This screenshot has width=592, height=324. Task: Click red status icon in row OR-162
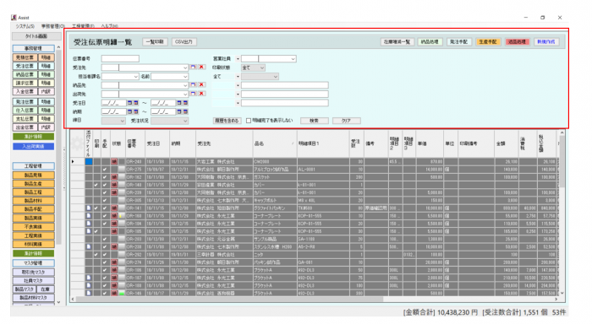pyautogui.click(x=114, y=177)
